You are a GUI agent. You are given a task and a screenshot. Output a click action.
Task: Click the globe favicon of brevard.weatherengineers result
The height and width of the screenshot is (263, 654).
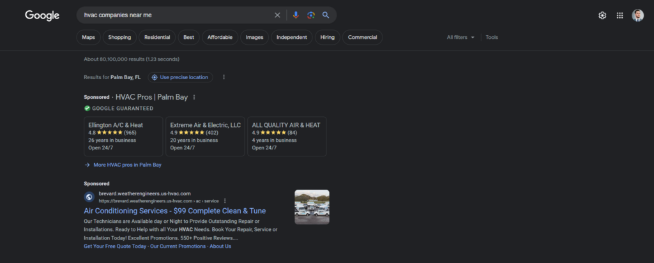point(89,197)
